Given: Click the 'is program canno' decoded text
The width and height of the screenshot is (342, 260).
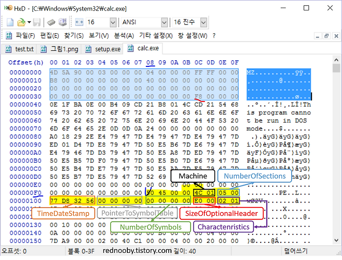Looking at the screenshot, I should (x=278, y=112).
